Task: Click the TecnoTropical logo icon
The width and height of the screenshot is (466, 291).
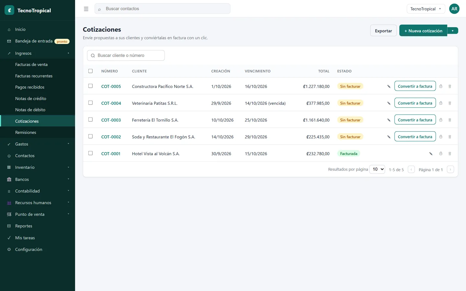Action: 9,10
